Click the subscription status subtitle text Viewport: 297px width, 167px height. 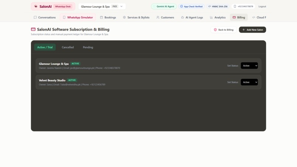point(70,34)
